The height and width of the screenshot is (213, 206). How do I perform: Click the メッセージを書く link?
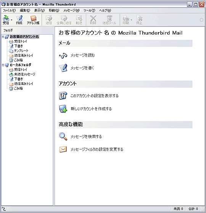click(x=82, y=68)
